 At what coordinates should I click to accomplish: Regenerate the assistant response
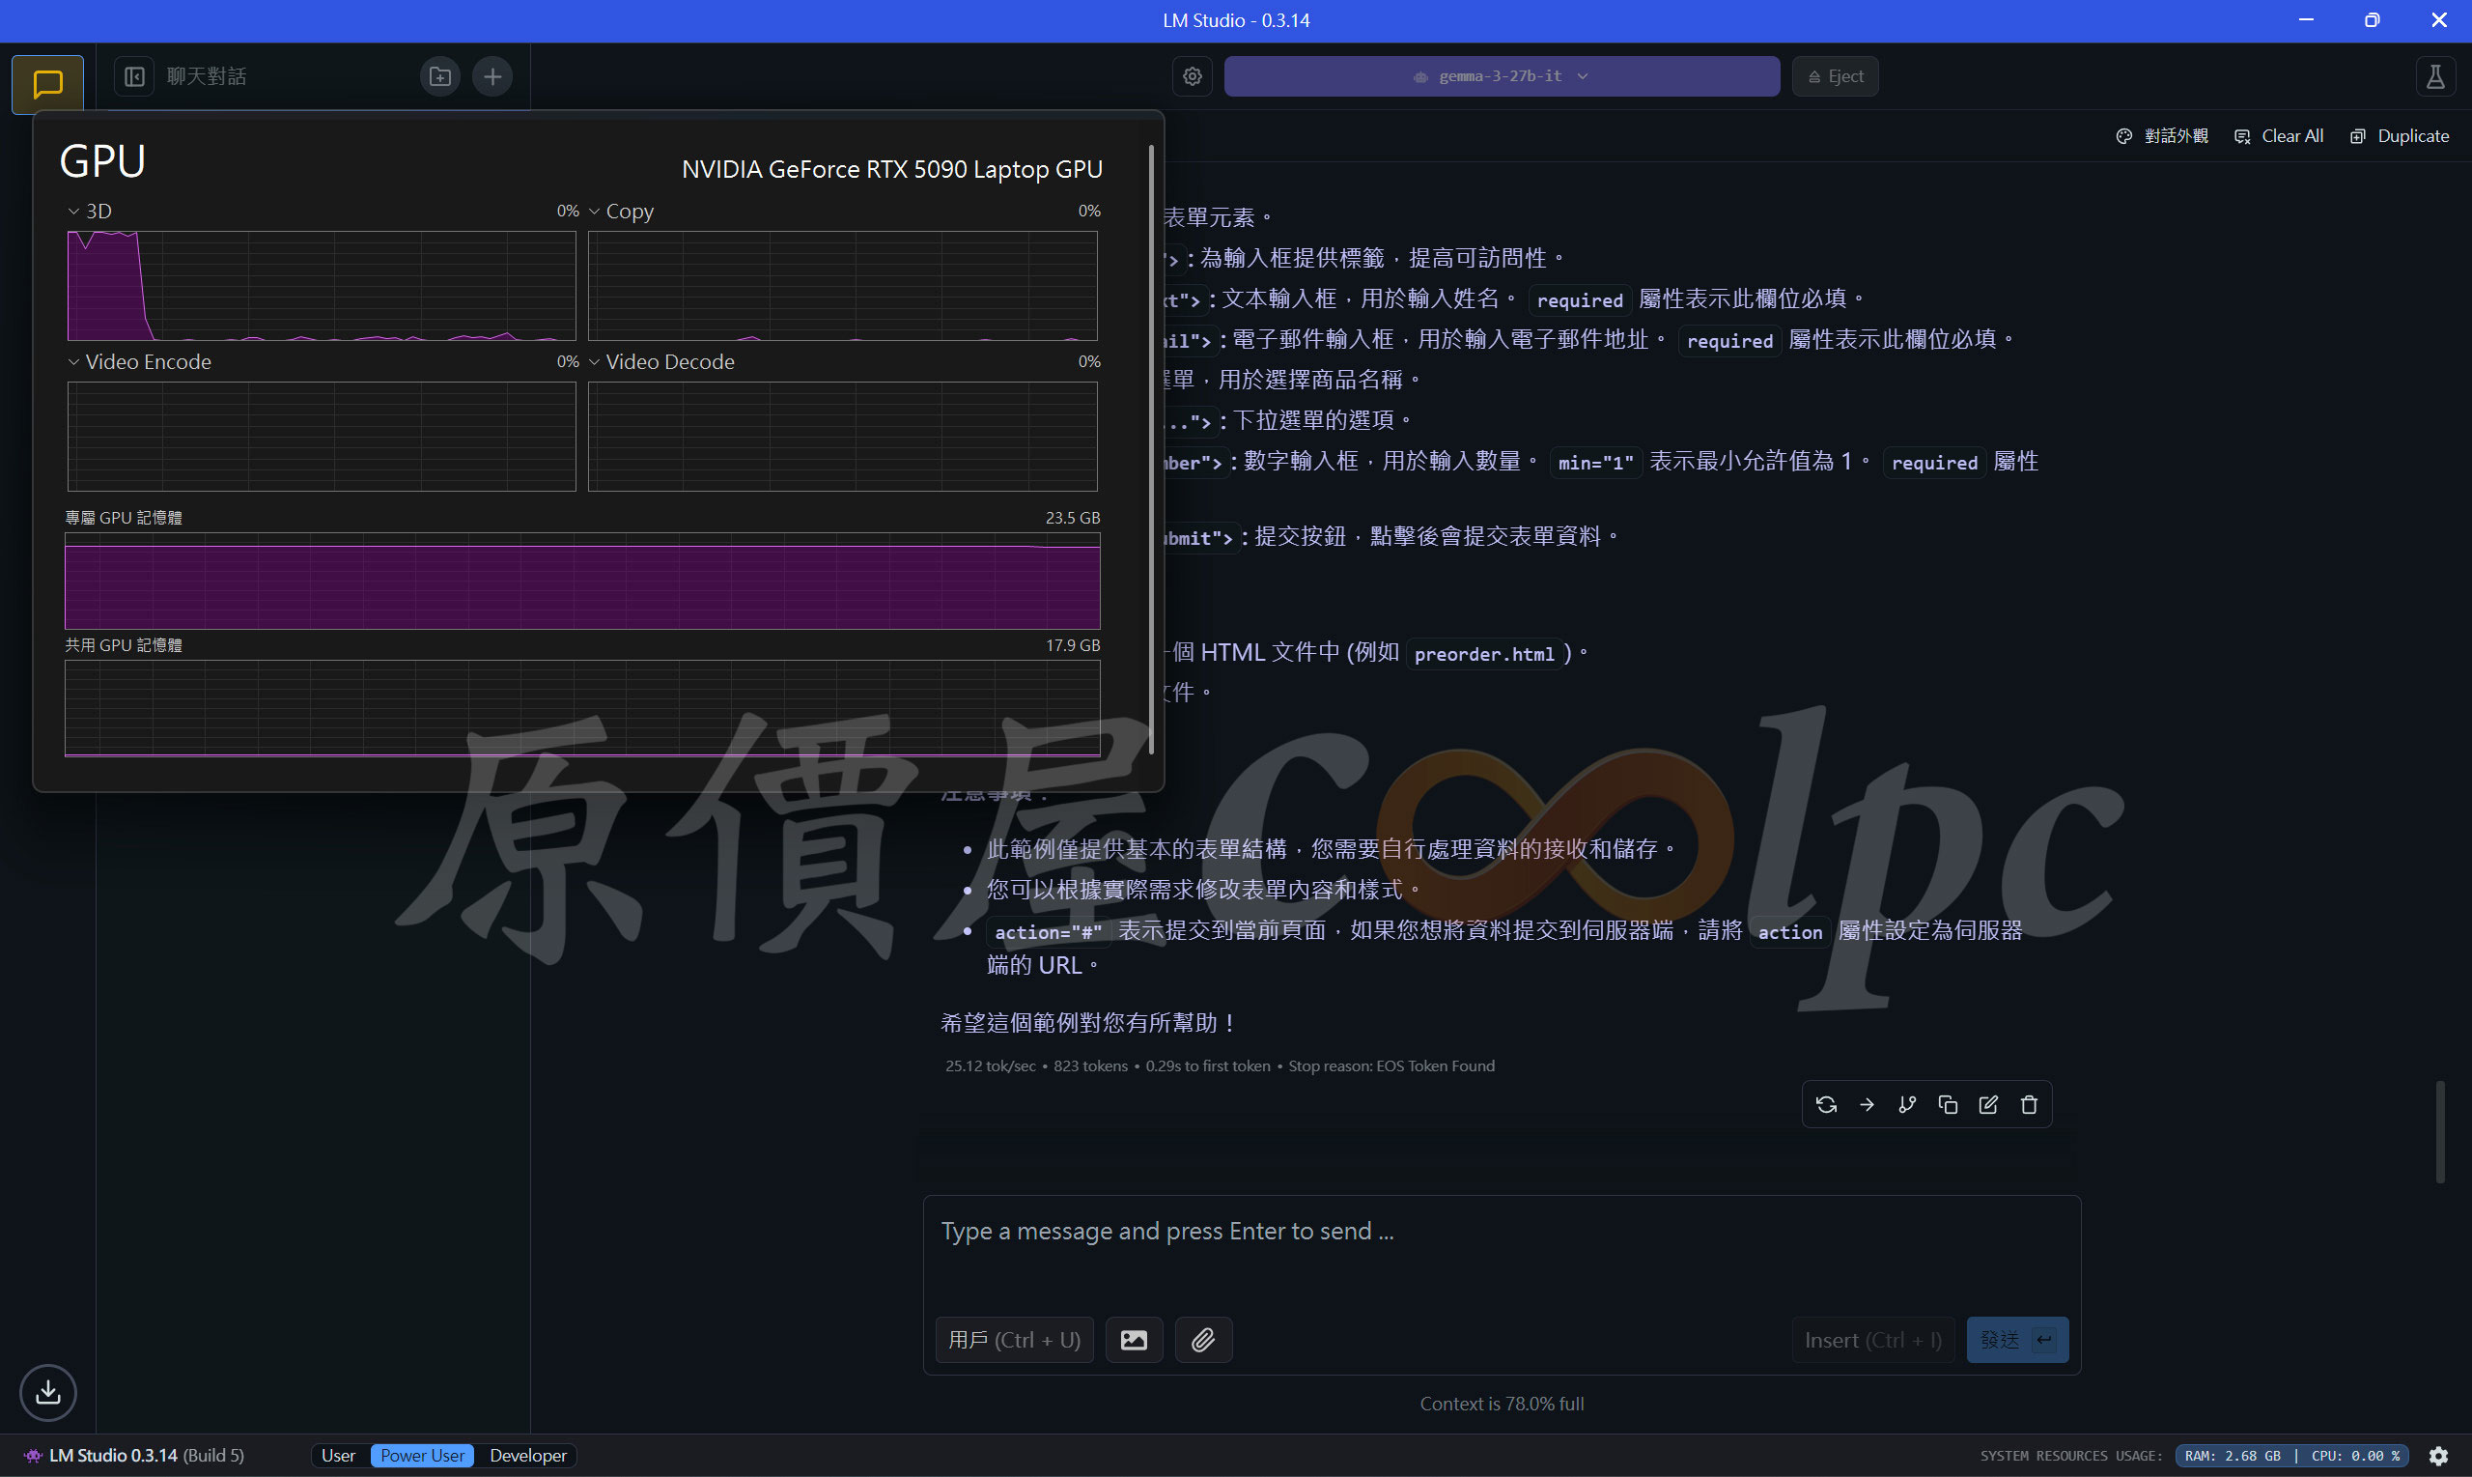(1825, 1105)
